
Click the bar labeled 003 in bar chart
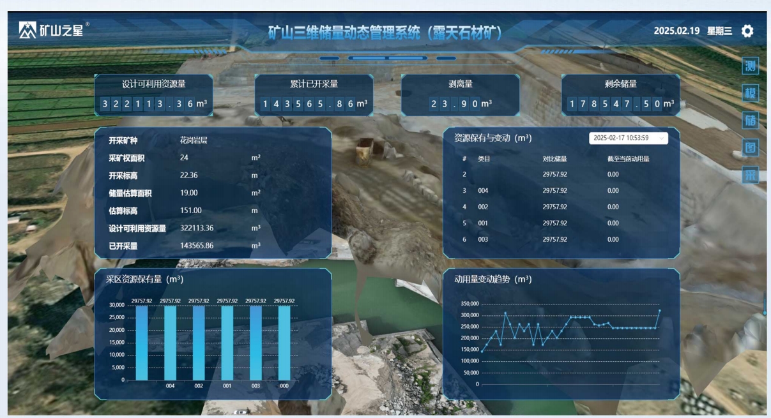[256, 343]
